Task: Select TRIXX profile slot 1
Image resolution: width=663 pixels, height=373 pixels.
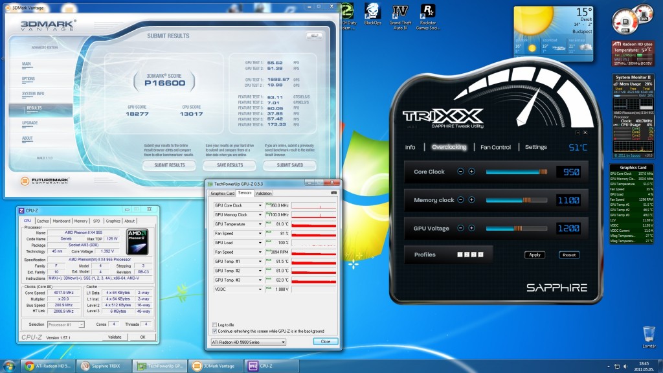Action: (460, 254)
